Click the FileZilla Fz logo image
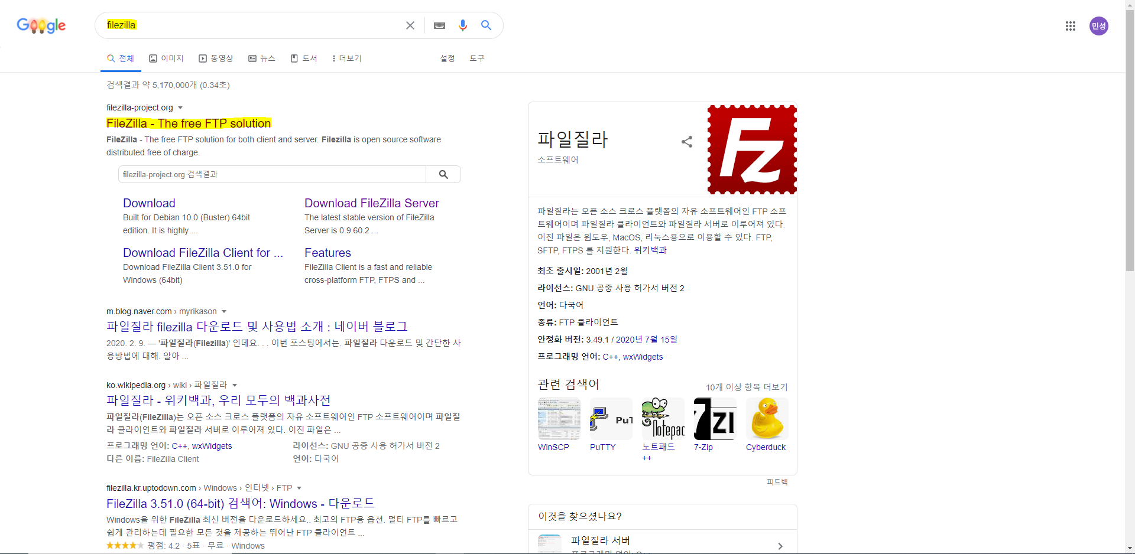Viewport: 1135px width, 554px height. [752, 149]
